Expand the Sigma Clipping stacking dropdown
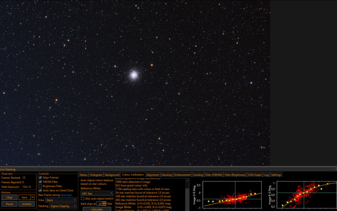Viewport: 337px width, 211px height. pos(63,206)
